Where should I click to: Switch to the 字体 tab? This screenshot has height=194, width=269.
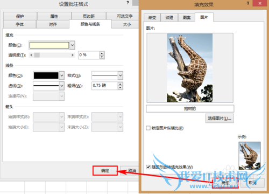click(19, 24)
